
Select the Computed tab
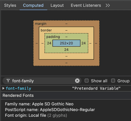tap(33, 5)
